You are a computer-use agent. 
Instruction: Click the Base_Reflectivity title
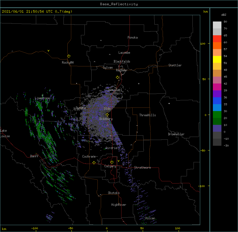(x=119, y=4)
